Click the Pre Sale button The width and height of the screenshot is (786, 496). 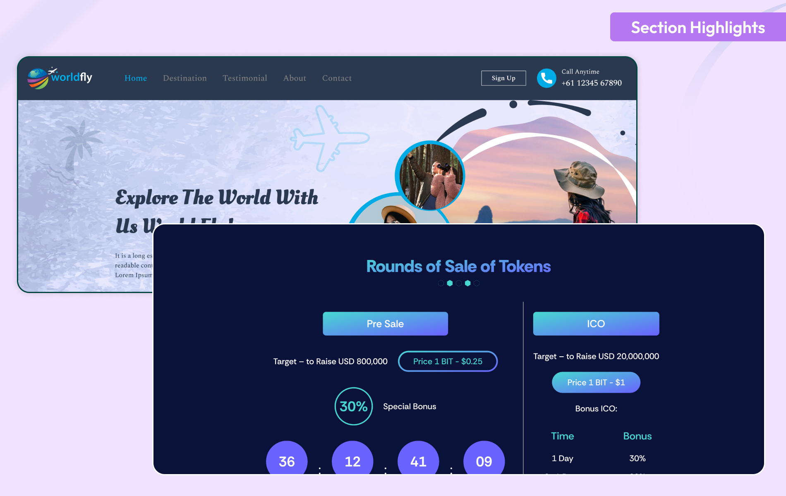(385, 324)
